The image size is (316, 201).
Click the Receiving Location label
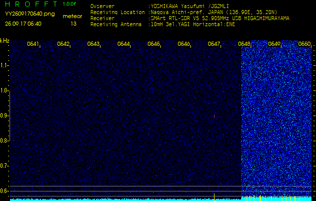click(118, 12)
